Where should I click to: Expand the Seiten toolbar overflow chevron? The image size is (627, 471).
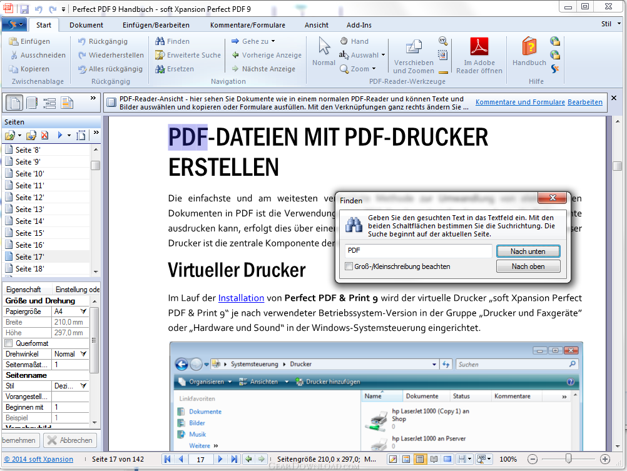tap(96, 133)
